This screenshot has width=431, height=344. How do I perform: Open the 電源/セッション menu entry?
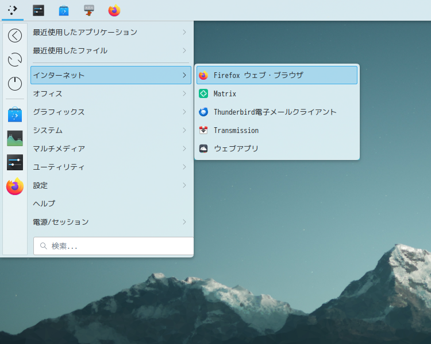tap(111, 222)
